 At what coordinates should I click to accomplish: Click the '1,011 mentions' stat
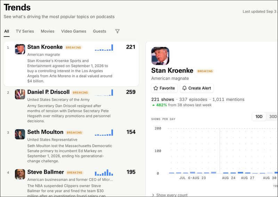[x=228, y=99]
